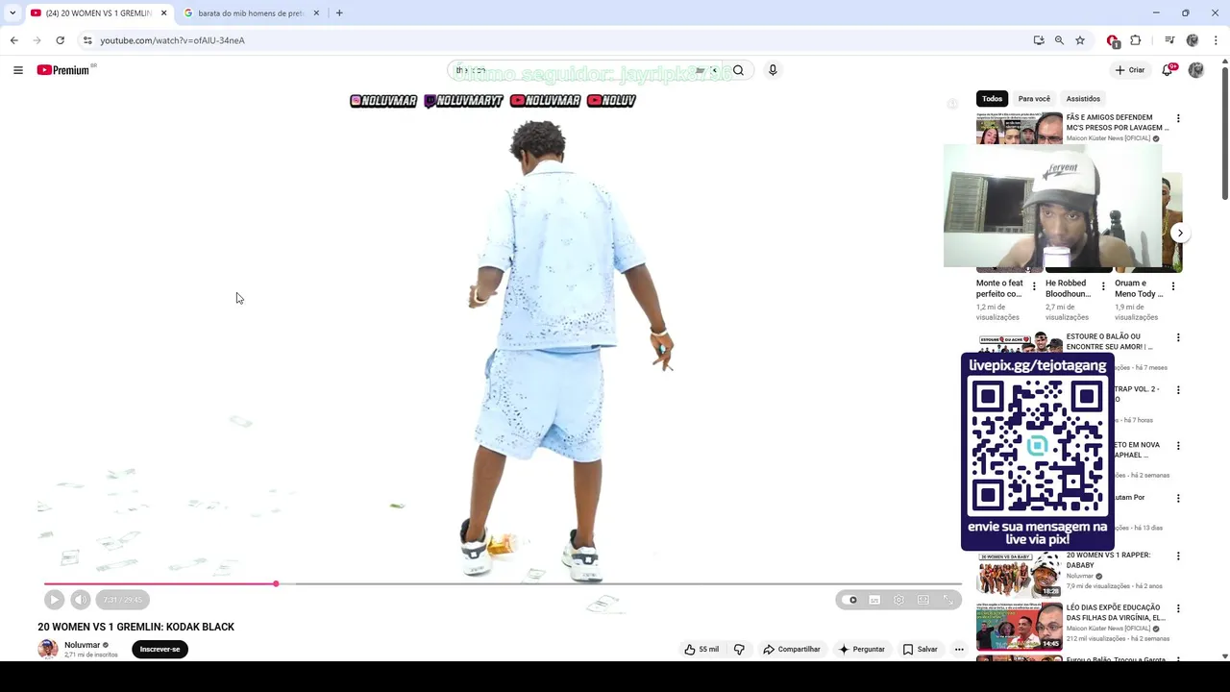Image resolution: width=1230 pixels, height=692 pixels.
Task: Like the video (55 mil)
Action: pyautogui.click(x=701, y=650)
